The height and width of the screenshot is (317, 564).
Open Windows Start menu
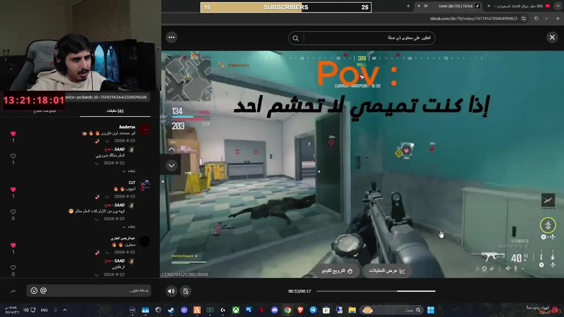(x=430, y=310)
